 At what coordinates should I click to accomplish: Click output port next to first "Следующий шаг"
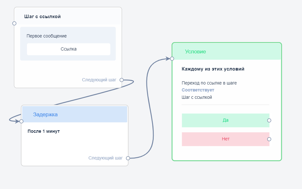point(122,80)
